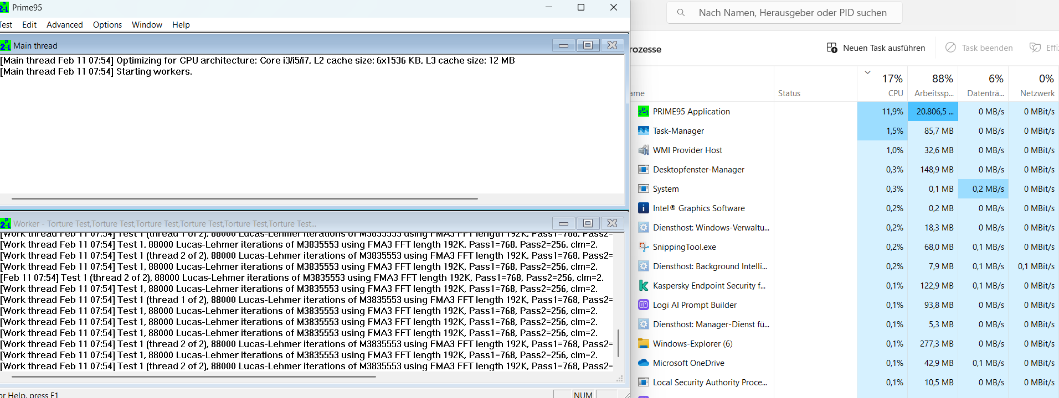Viewport: 1059px width, 398px height.
Task: Open the Advanced menu in Prime95
Action: point(65,25)
